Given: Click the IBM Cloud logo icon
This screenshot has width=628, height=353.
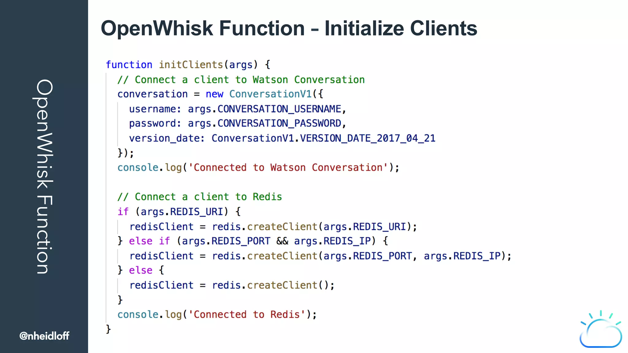Looking at the screenshot, I should (600, 330).
